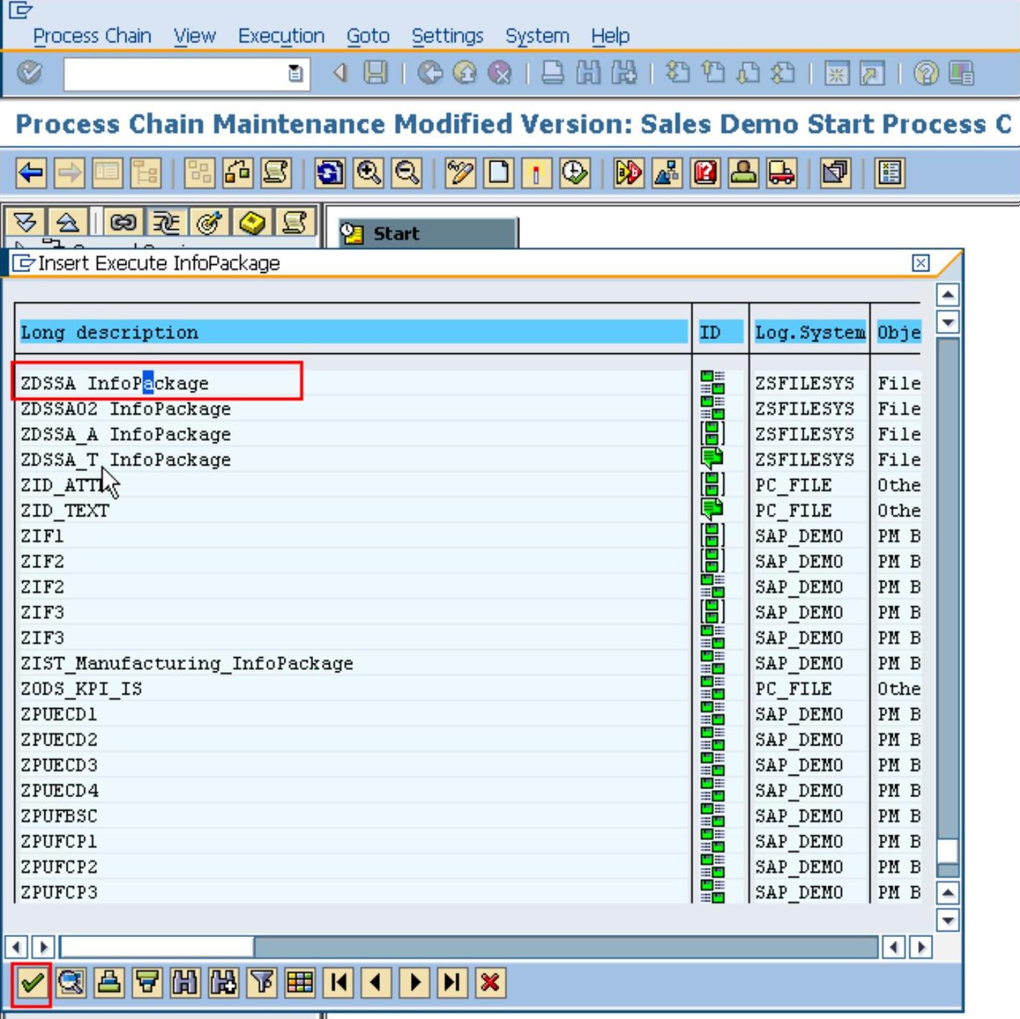1020x1019 pixels.
Task: Click the filter funnel icon in dialog
Action: click(x=262, y=982)
